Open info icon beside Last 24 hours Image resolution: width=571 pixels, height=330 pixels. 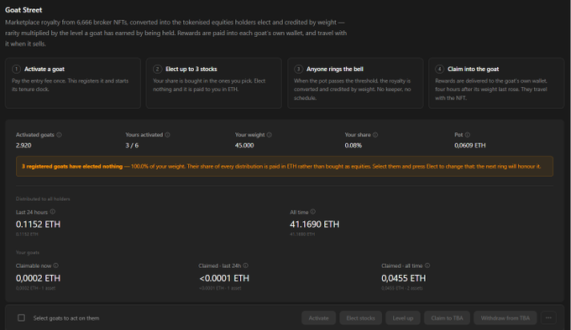coord(52,212)
